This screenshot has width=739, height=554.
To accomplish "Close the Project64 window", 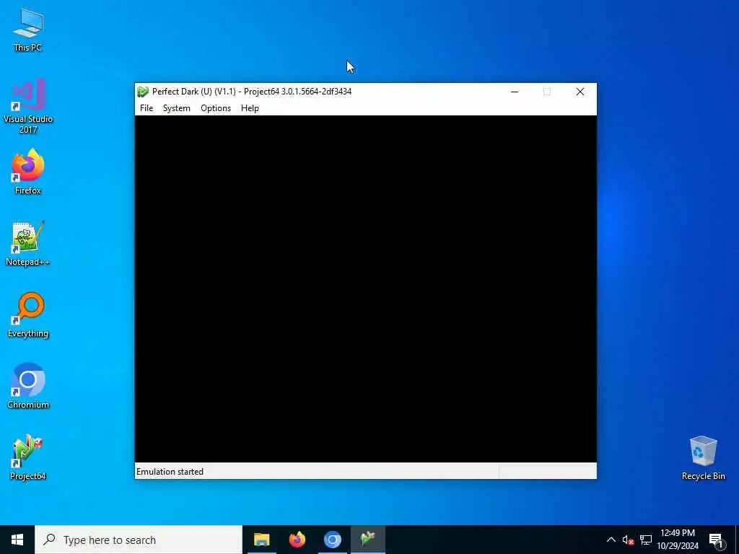I will 580,92.
